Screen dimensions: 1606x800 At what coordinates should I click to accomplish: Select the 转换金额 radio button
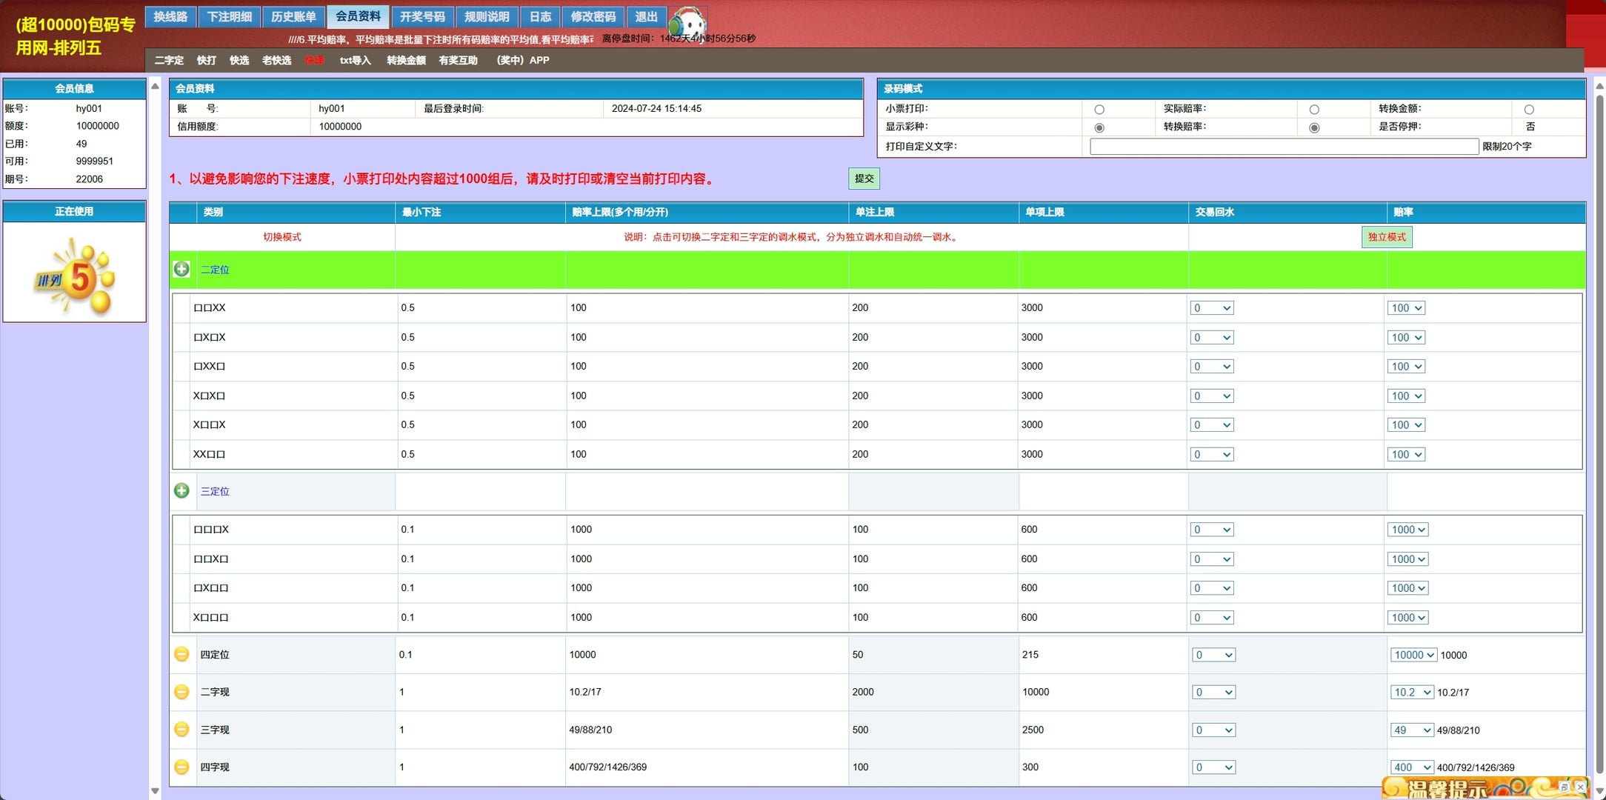pyautogui.click(x=1529, y=110)
